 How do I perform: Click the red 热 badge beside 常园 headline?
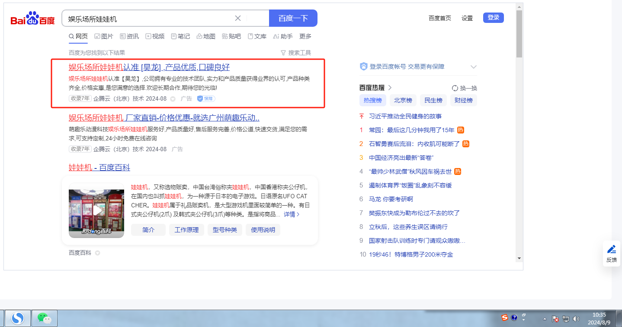(x=461, y=130)
